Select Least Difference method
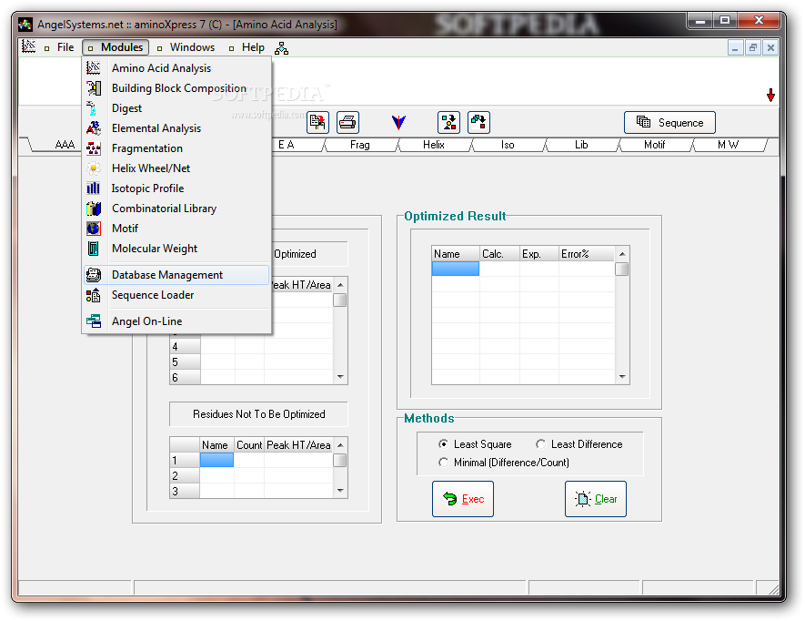This screenshot has width=805, height=621. click(579, 444)
